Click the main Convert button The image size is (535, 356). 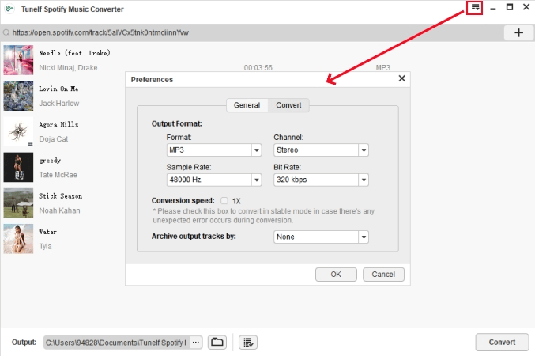[x=502, y=342]
